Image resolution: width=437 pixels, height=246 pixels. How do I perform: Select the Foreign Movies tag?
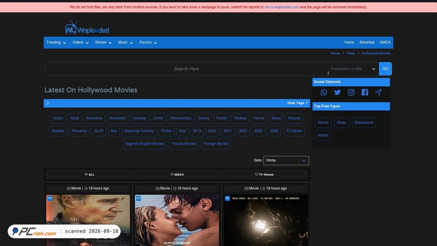pos(216,144)
